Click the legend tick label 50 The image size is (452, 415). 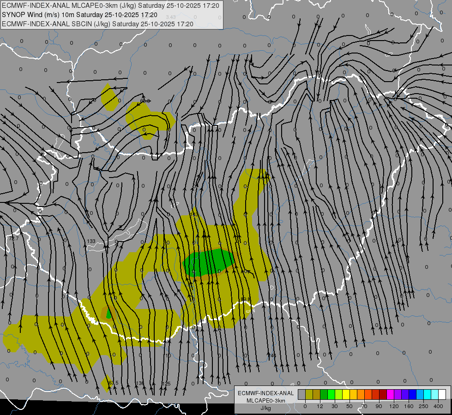(350, 406)
